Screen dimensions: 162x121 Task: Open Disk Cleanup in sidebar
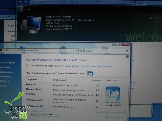5,81
